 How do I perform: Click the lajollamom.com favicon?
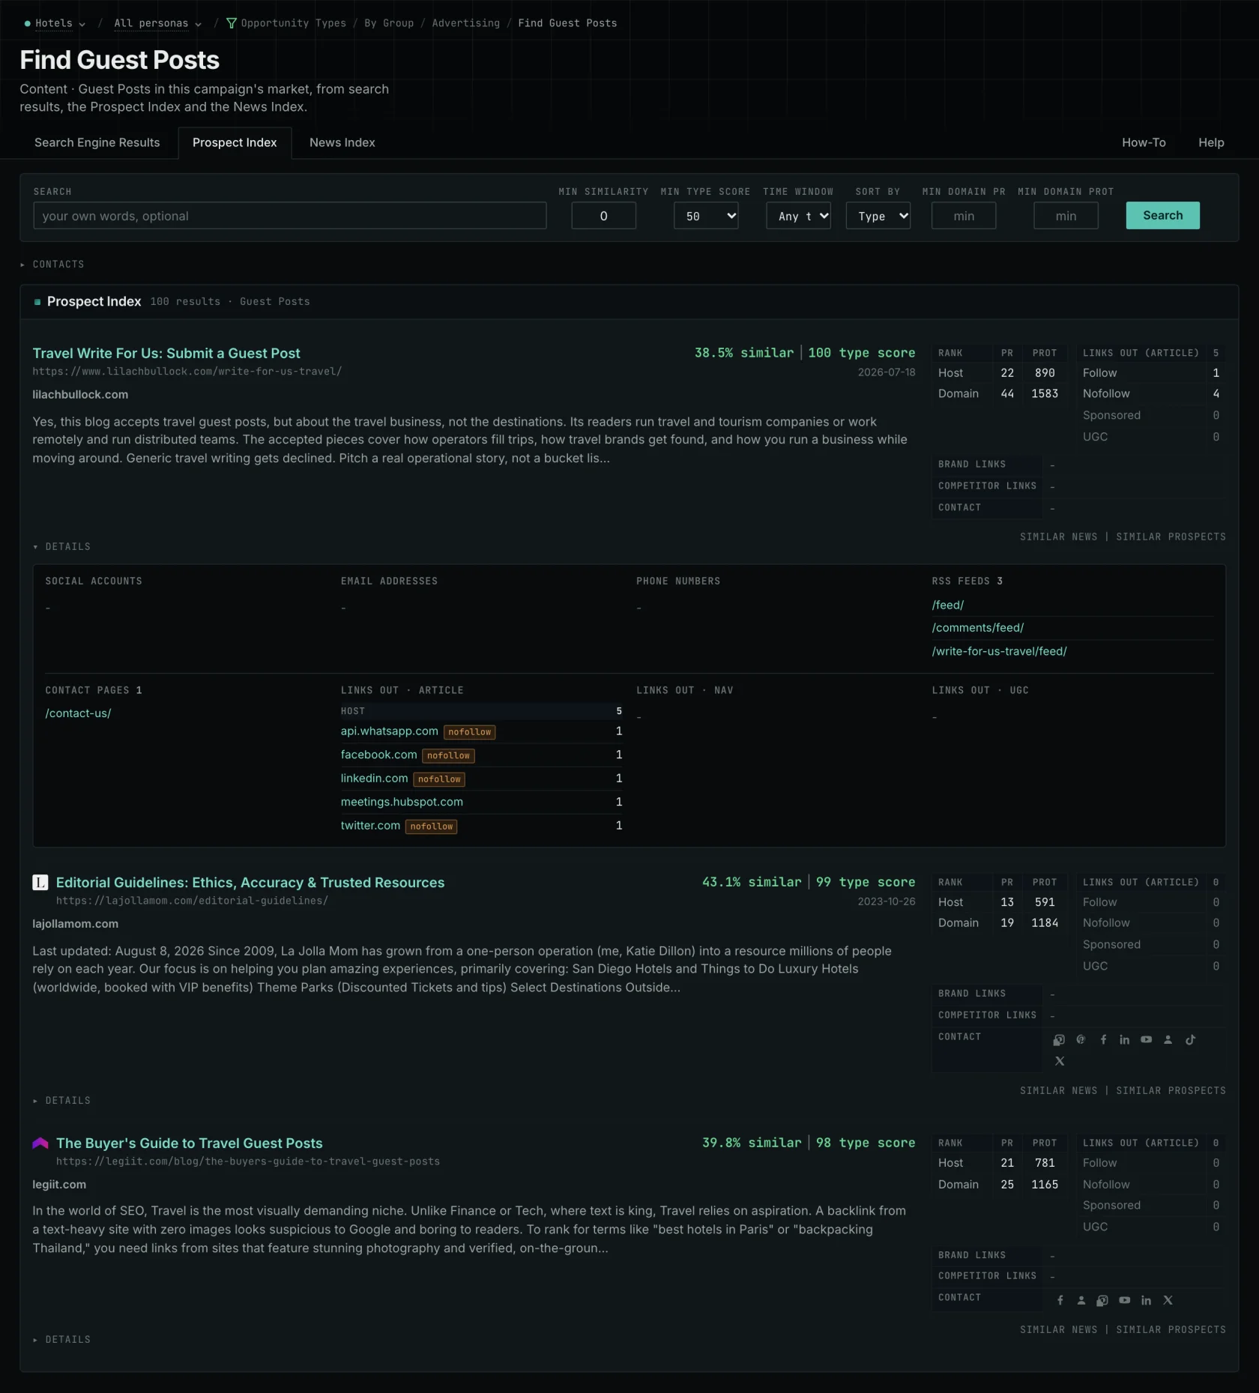click(x=40, y=883)
